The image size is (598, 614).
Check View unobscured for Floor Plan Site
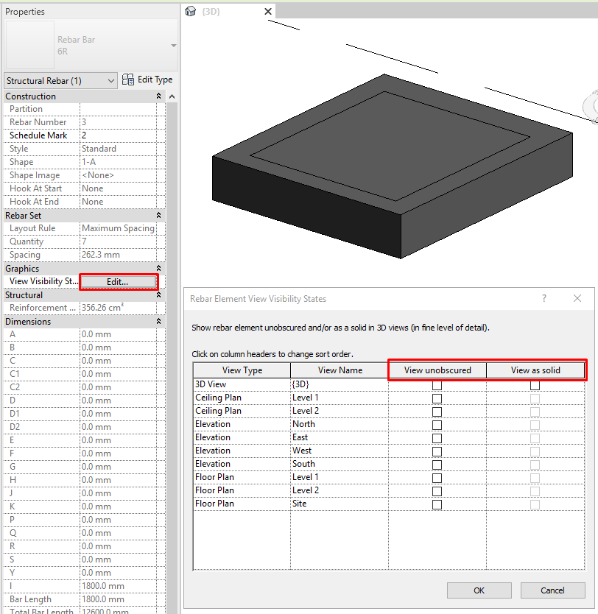437,505
